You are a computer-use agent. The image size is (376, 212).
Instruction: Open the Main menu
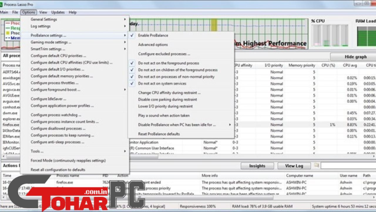click(x=4, y=12)
